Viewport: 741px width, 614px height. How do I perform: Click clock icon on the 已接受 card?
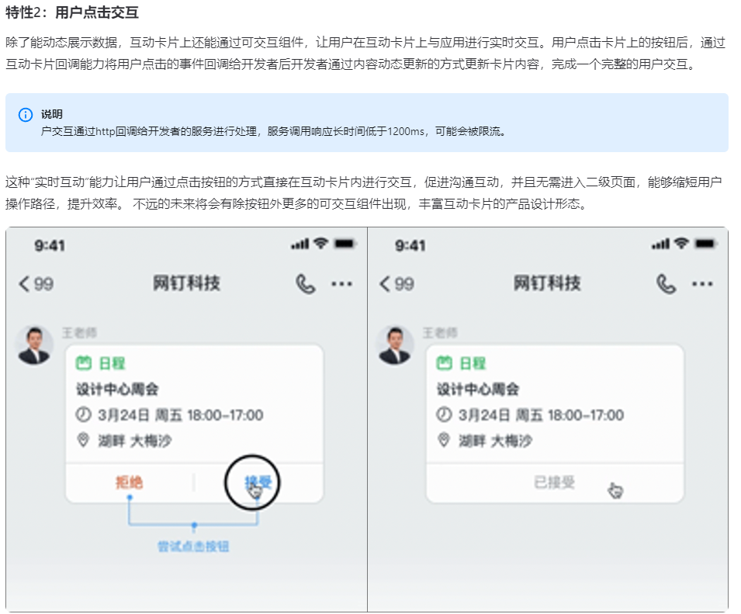444,415
